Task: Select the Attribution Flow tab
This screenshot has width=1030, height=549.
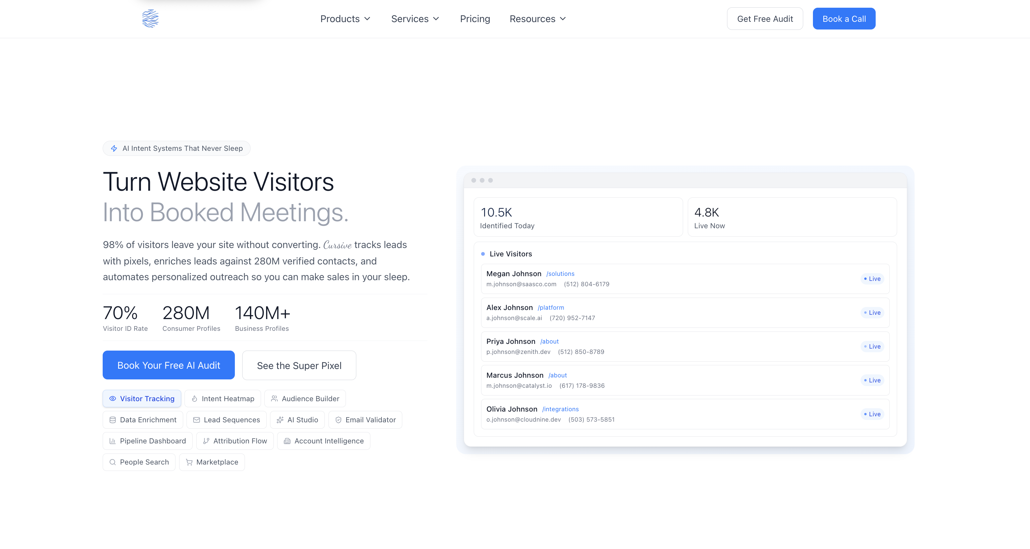Action: tap(235, 441)
